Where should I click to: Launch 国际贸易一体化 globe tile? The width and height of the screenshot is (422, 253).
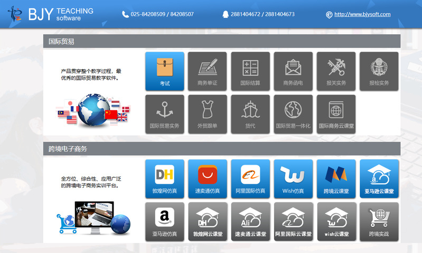[293, 114]
